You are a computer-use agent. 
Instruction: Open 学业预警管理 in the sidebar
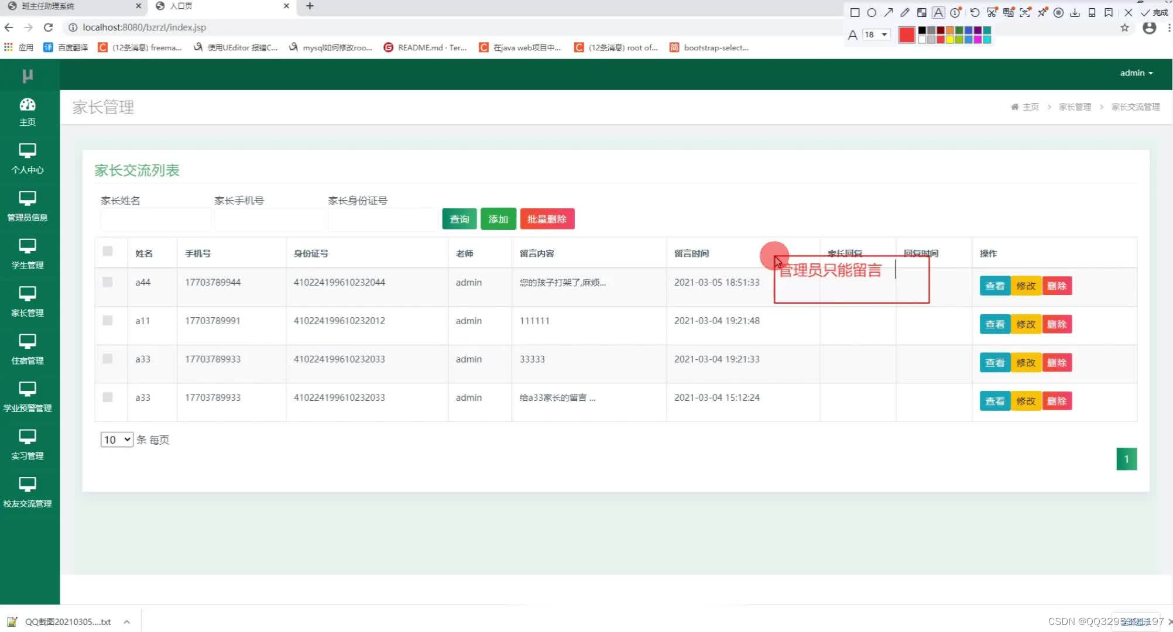[x=28, y=397]
